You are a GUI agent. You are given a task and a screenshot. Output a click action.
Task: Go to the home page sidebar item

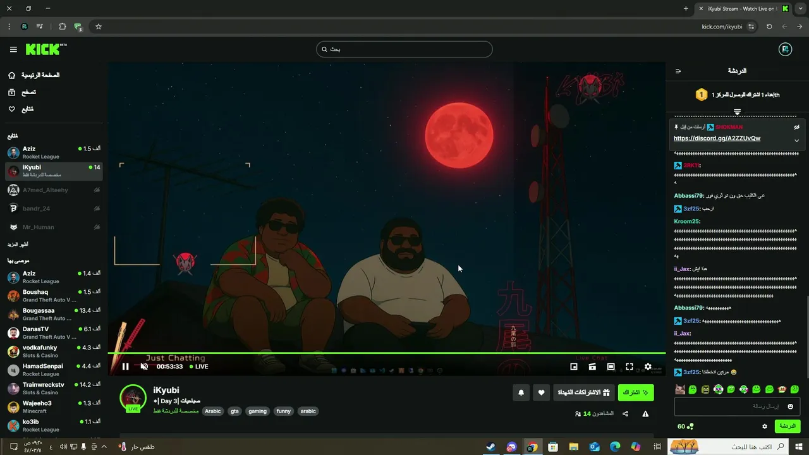[x=34, y=75]
